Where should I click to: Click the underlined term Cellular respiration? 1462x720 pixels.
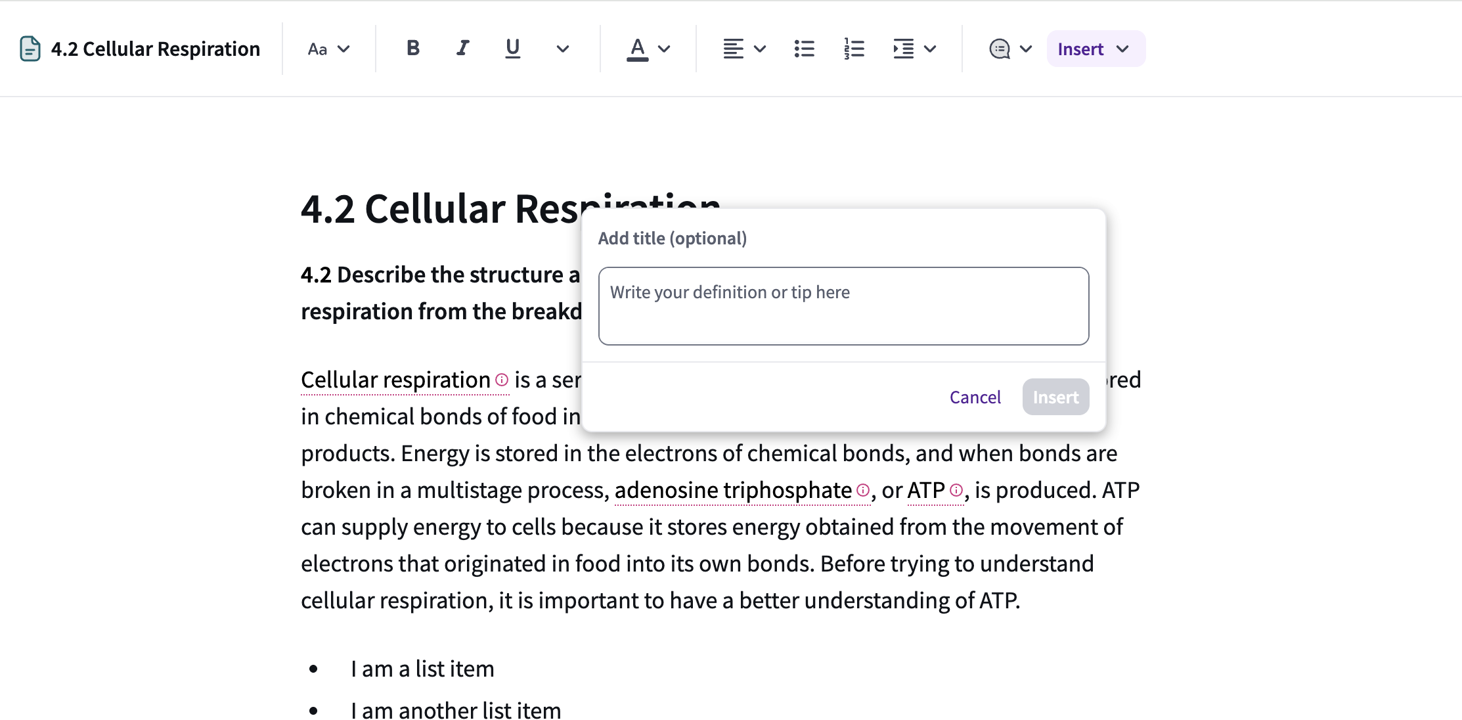click(x=395, y=380)
